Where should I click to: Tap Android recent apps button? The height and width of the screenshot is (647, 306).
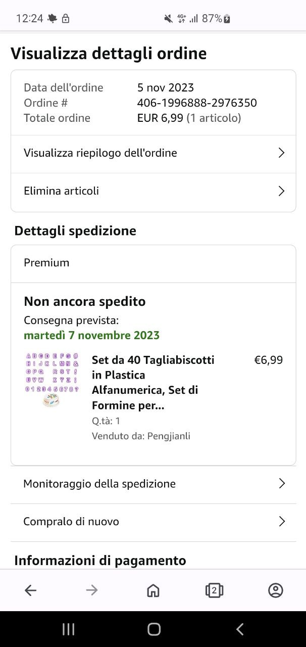coord(68,629)
